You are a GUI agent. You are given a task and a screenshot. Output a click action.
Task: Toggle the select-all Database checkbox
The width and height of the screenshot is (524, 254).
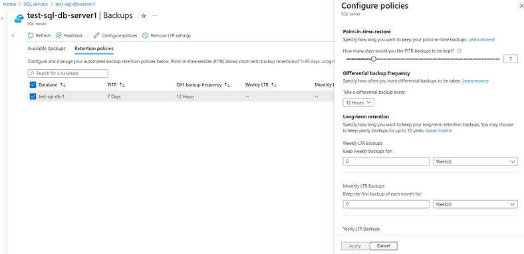click(x=33, y=84)
